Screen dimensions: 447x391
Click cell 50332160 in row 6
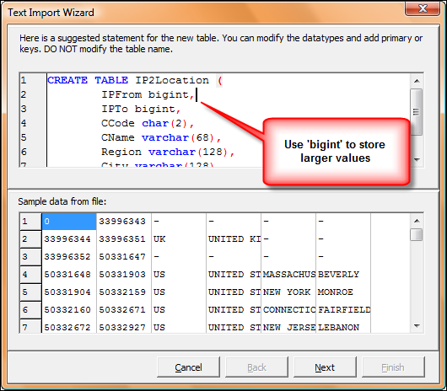[x=69, y=309]
